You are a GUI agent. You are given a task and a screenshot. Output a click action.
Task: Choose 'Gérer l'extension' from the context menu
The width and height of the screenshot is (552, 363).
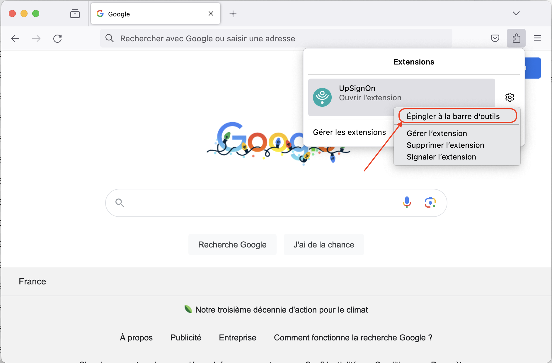[x=437, y=133]
